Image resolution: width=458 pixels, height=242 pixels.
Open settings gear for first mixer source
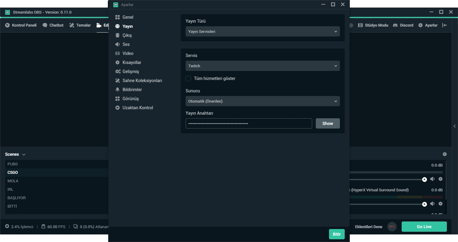click(441, 179)
